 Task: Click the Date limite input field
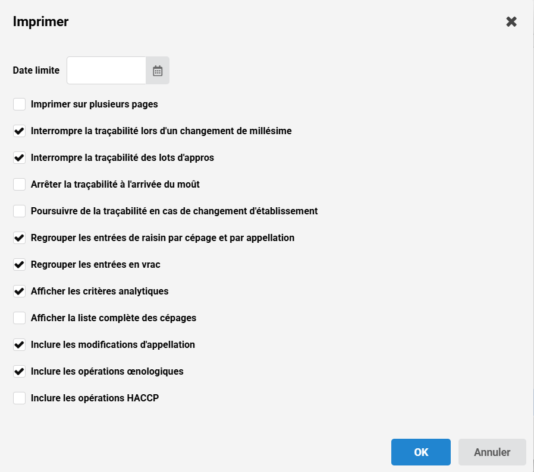(106, 71)
